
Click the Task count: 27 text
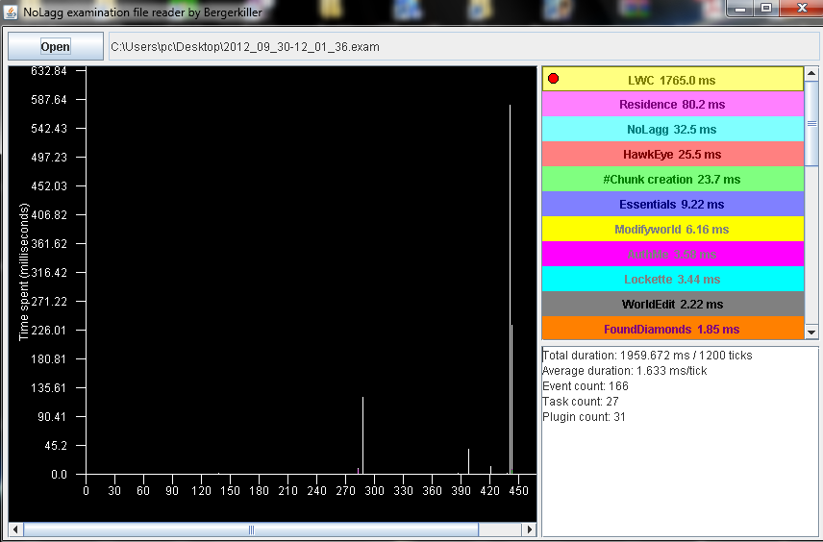581,402
